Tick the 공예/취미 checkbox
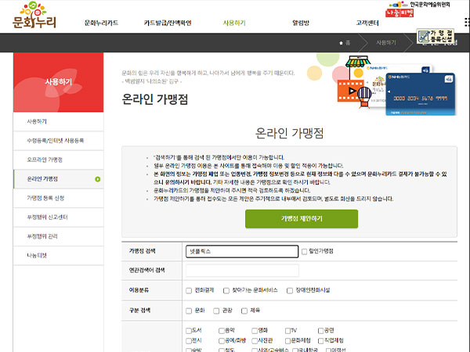This screenshot has height=352, width=470. [222, 340]
